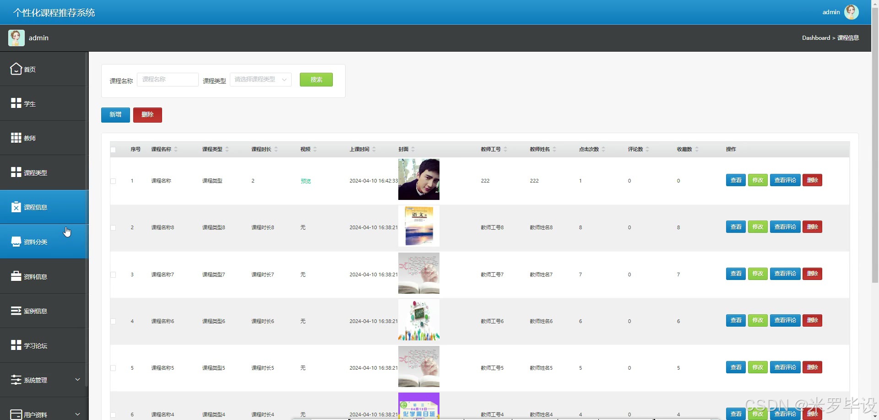Screen dimensions: 879x420
Task: Sort by 上课时间 column arrows
Action: tap(374, 149)
